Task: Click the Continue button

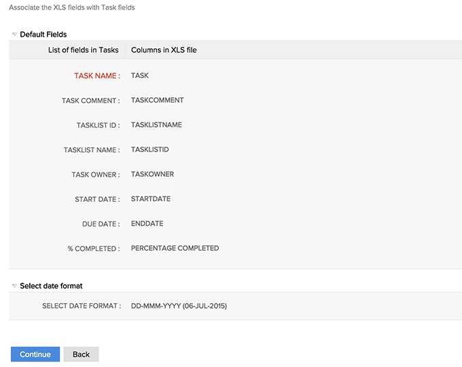Action: coord(35,354)
